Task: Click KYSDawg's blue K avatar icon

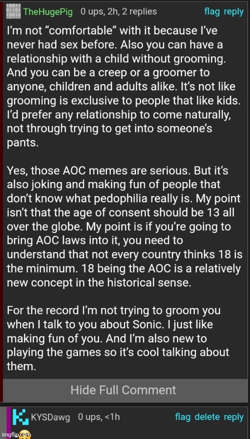Action: point(20,417)
